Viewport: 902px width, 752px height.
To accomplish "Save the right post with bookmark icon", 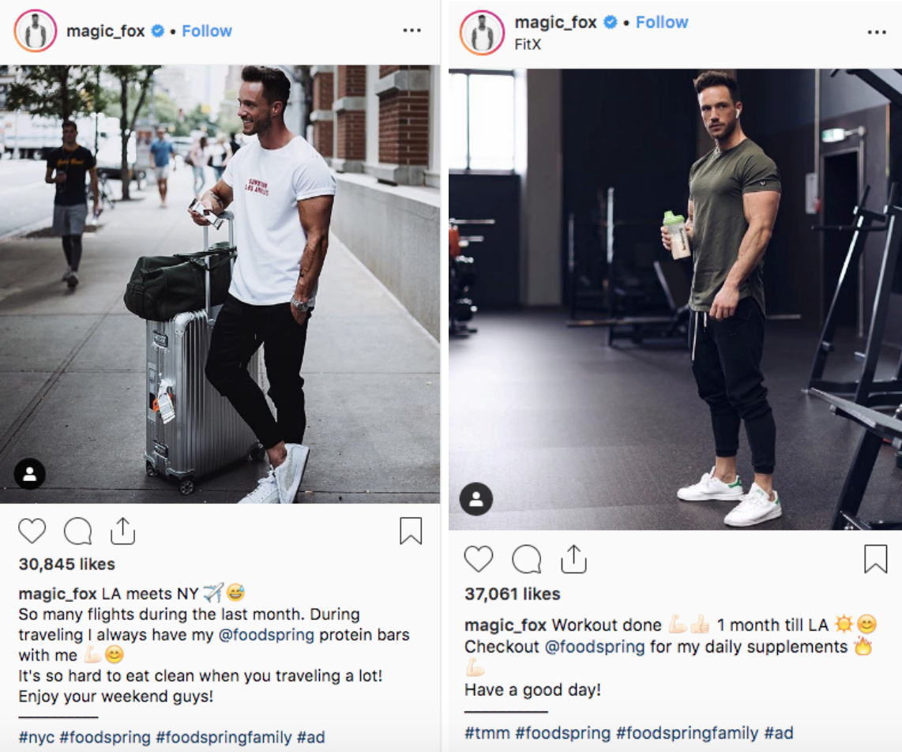I will coord(875,558).
